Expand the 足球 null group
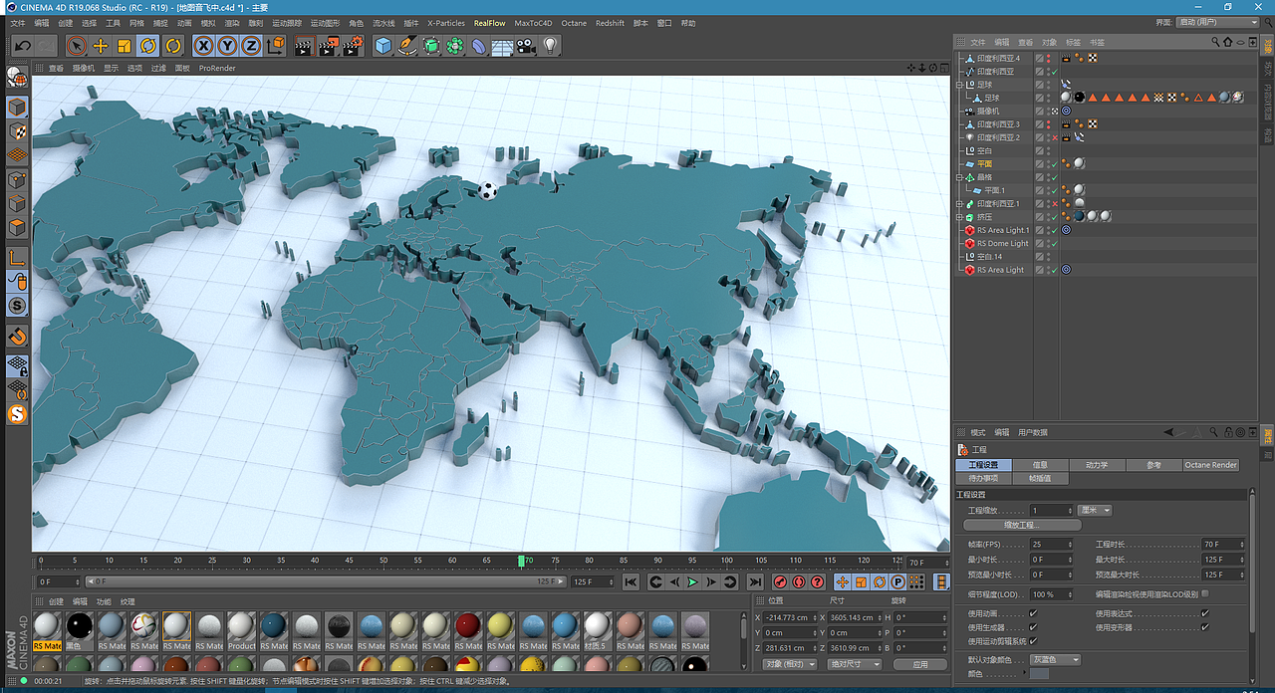This screenshot has height=693, width=1275. [958, 85]
